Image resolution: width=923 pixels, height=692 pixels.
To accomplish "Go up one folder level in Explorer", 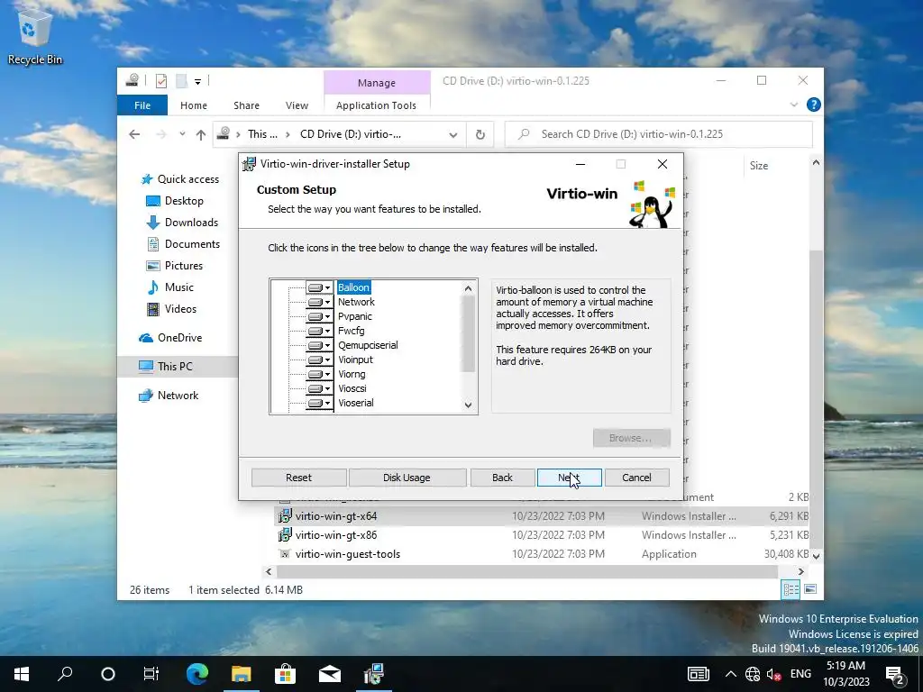I will point(201,135).
